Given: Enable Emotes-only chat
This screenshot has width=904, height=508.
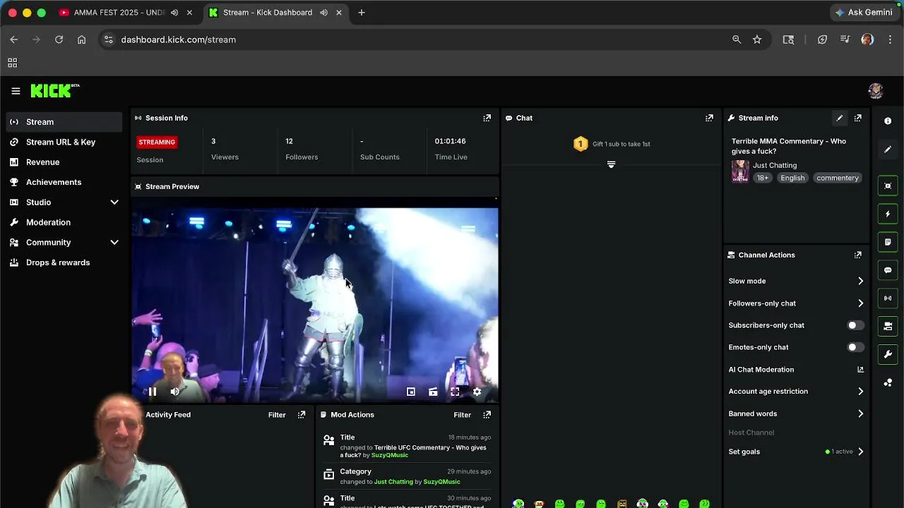Looking at the screenshot, I should (x=855, y=347).
